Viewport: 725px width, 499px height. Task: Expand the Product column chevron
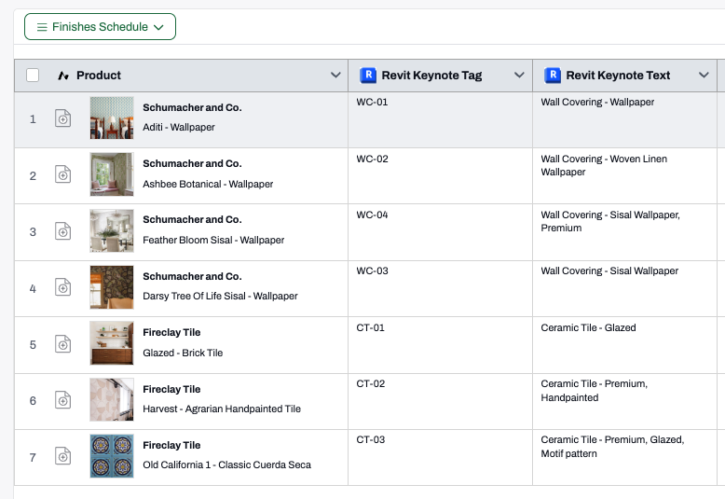coord(335,75)
